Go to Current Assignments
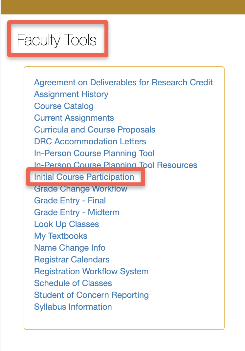 click(74, 118)
